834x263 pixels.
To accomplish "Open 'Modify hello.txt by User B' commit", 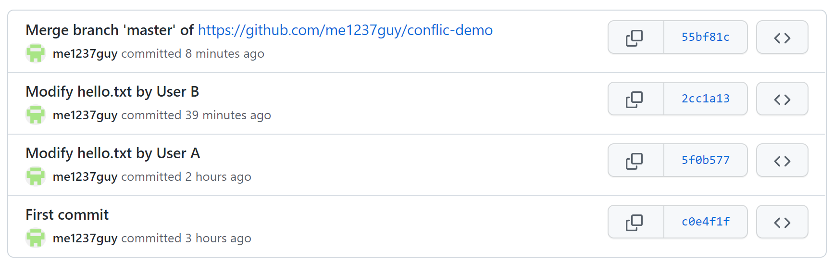I will click(x=112, y=91).
